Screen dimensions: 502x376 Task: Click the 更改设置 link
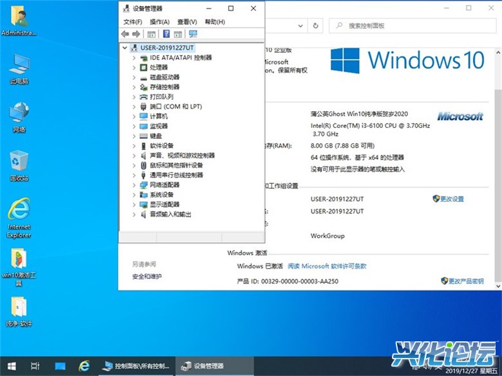(452, 199)
